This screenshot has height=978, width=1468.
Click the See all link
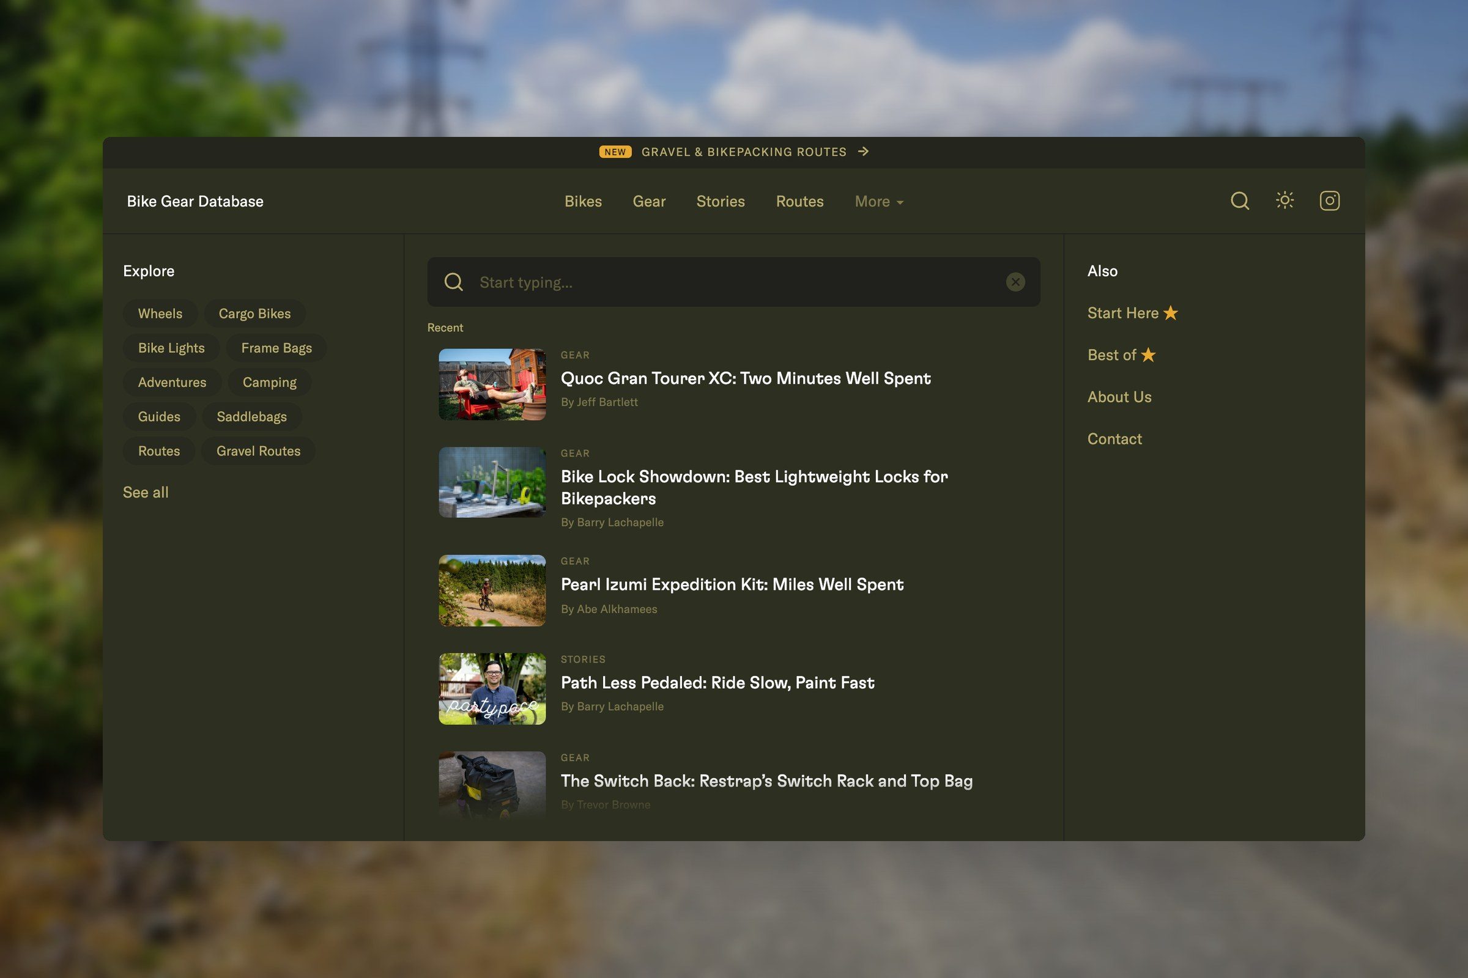click(146, 492)
